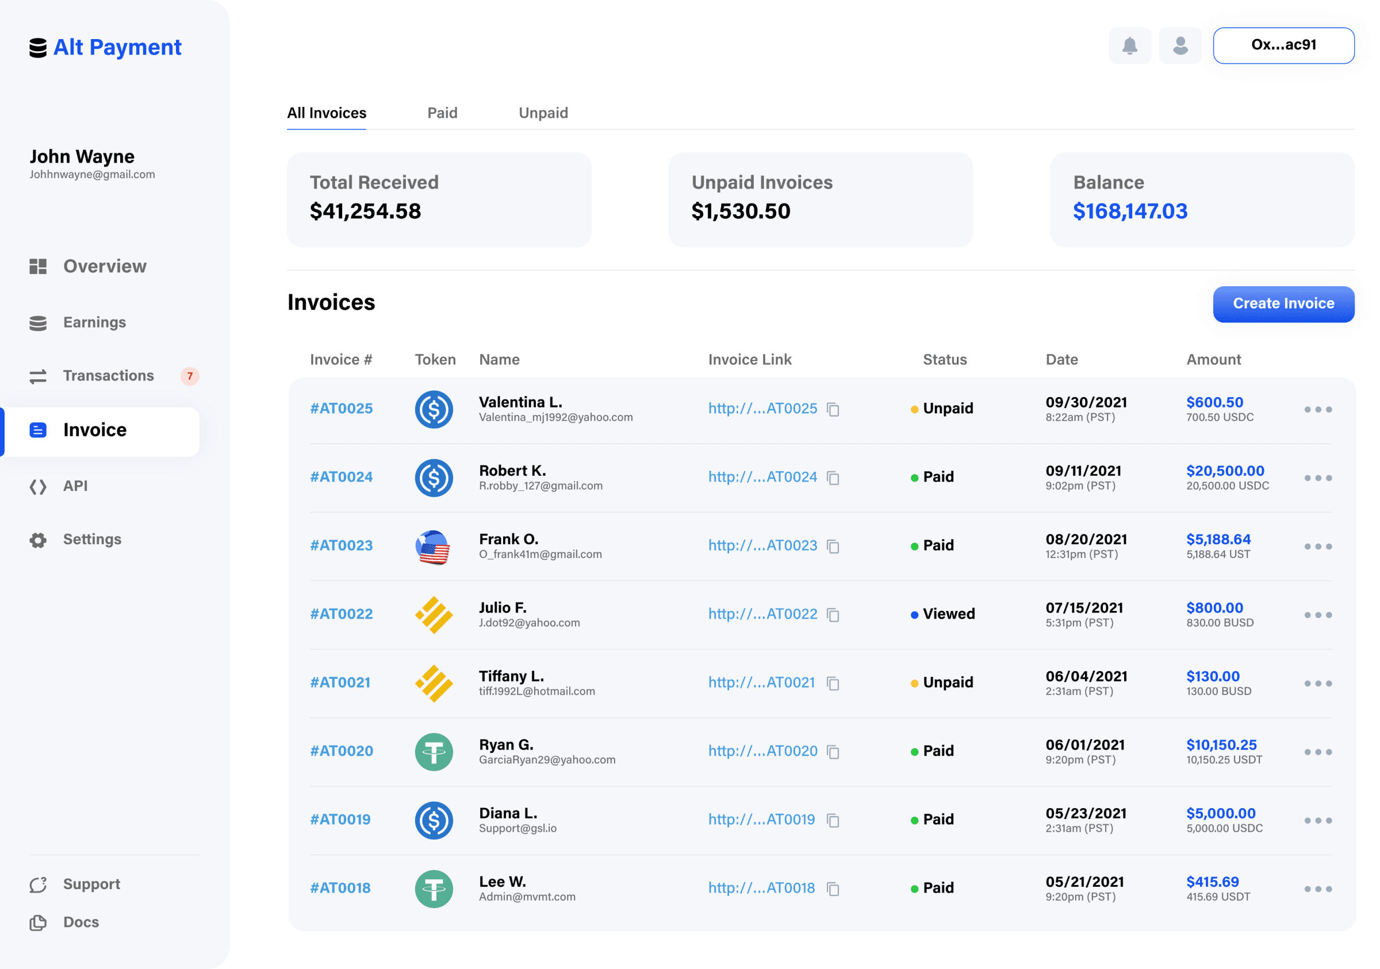The width and height of the screenshot is (1380, 969).
Task: Copy invoice link for AT0020
Action: pos(833,752)
